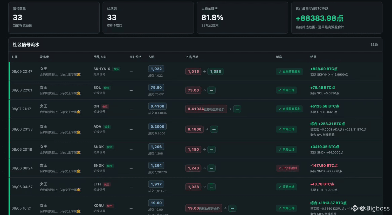The image size is (392, 215).
Task: Click the +5135.58 BTC点 result
Action: (325, 106)
